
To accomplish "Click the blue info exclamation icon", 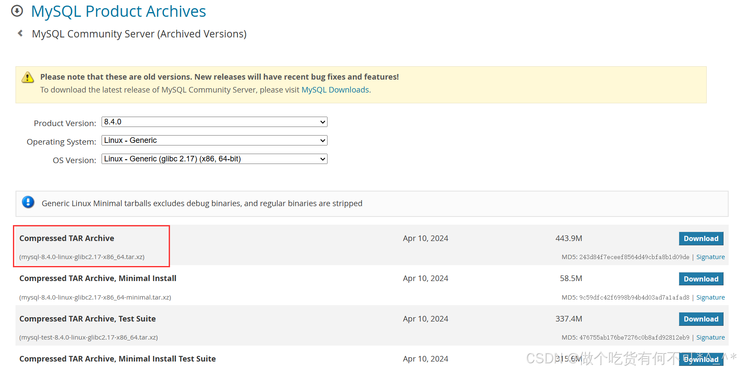I will pos(28,202).
